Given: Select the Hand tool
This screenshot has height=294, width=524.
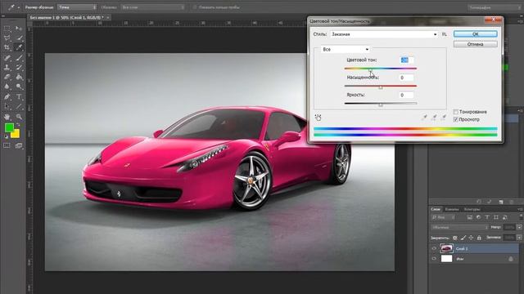Looking at the screenshot, I should click(x=7, y=117).
